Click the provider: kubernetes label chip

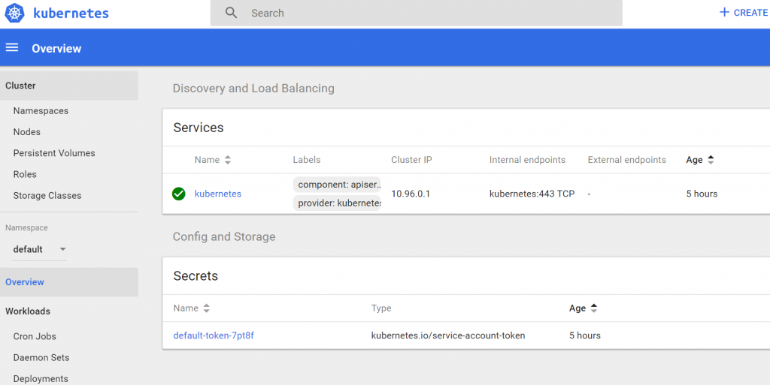pyautogui.click(x=337, y=203)
